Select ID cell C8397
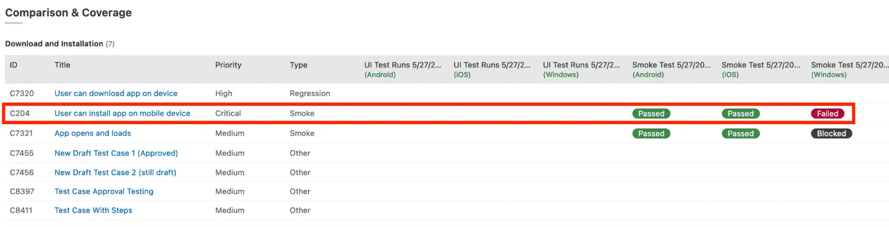The height and width of the screenshot is (227, 889). 22,192
